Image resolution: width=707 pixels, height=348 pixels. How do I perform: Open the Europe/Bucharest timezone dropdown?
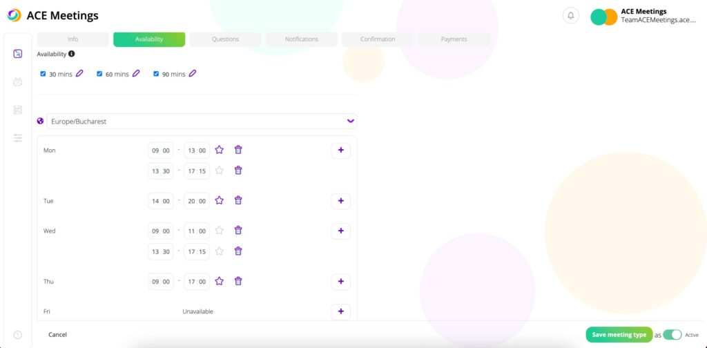202,122
